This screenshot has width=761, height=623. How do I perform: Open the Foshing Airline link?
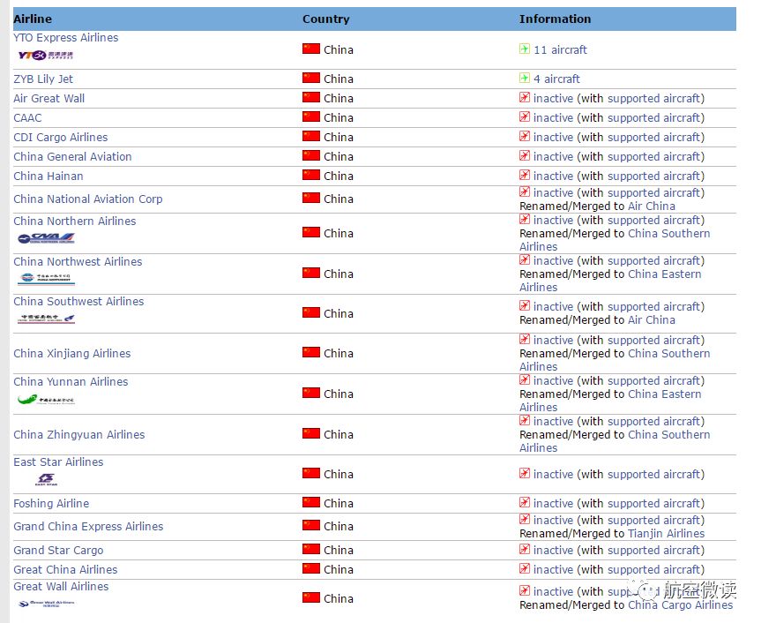pos(51,503)
